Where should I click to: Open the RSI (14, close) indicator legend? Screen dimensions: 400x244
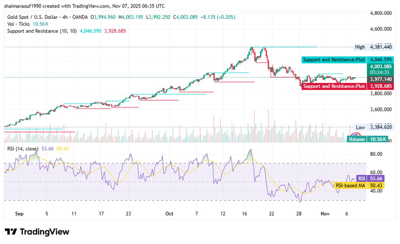[x=22, y=148]
